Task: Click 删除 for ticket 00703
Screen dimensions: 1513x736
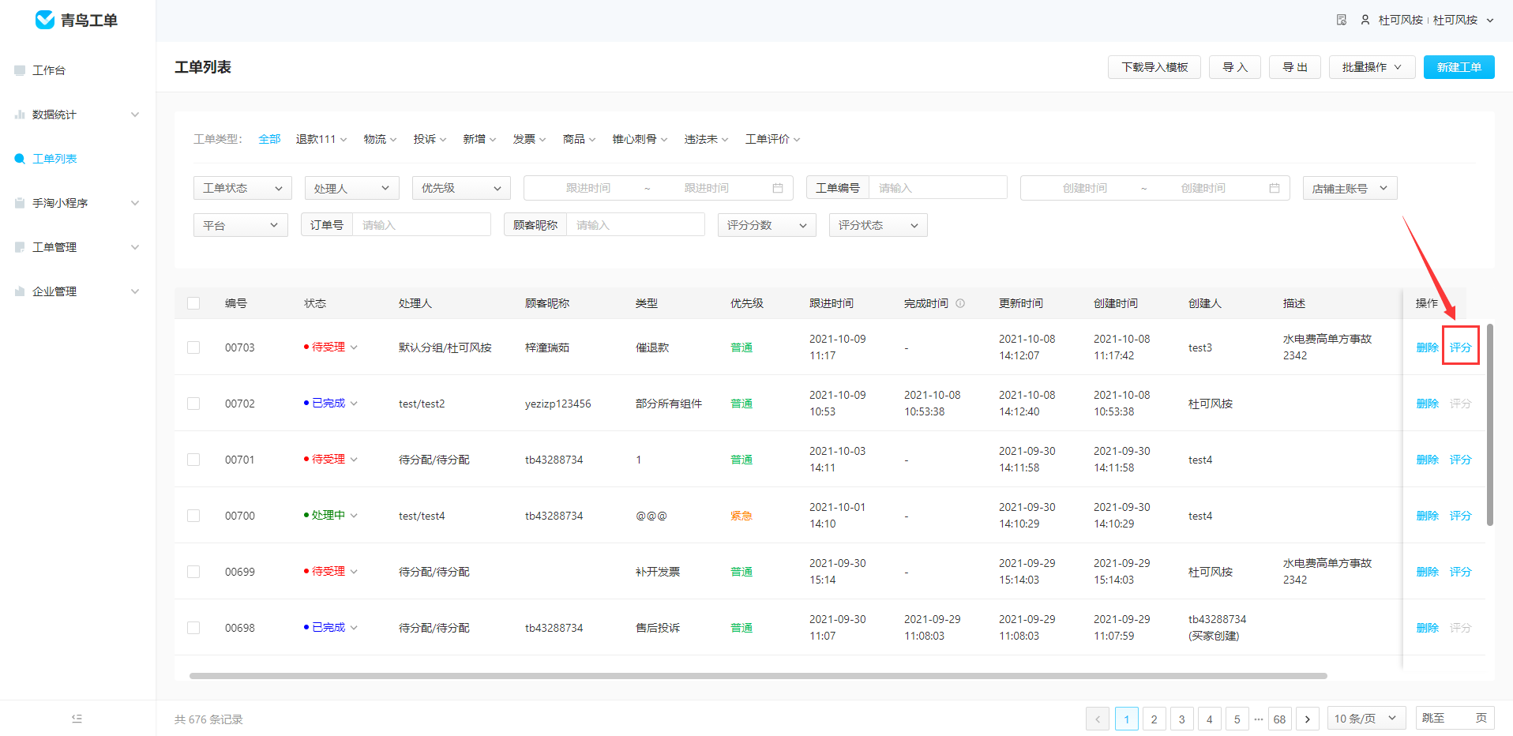Action: coord(1427,347)
